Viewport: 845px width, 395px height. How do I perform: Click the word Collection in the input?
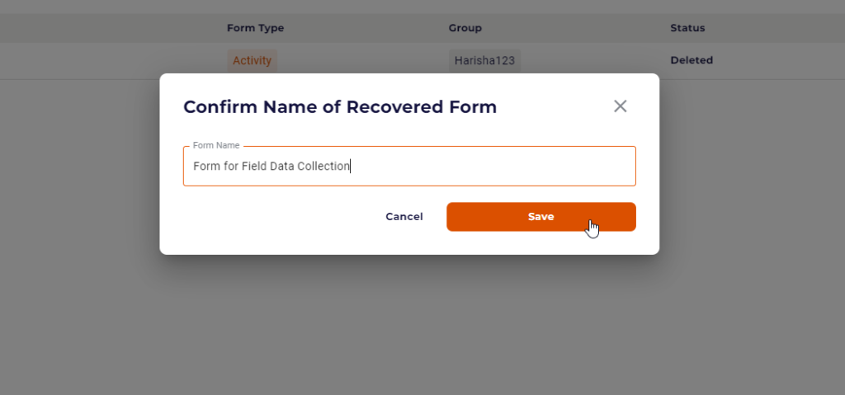(327, 166)
